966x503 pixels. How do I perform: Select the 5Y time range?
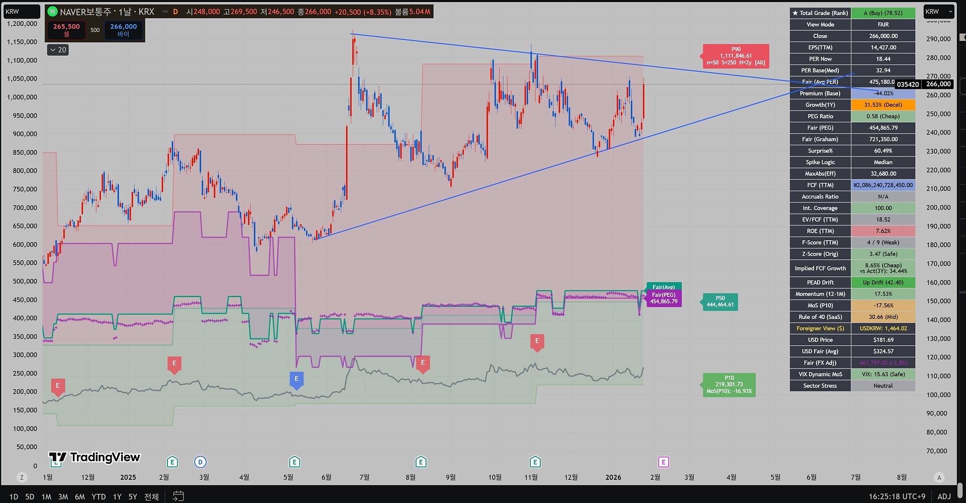coord(133,497)
